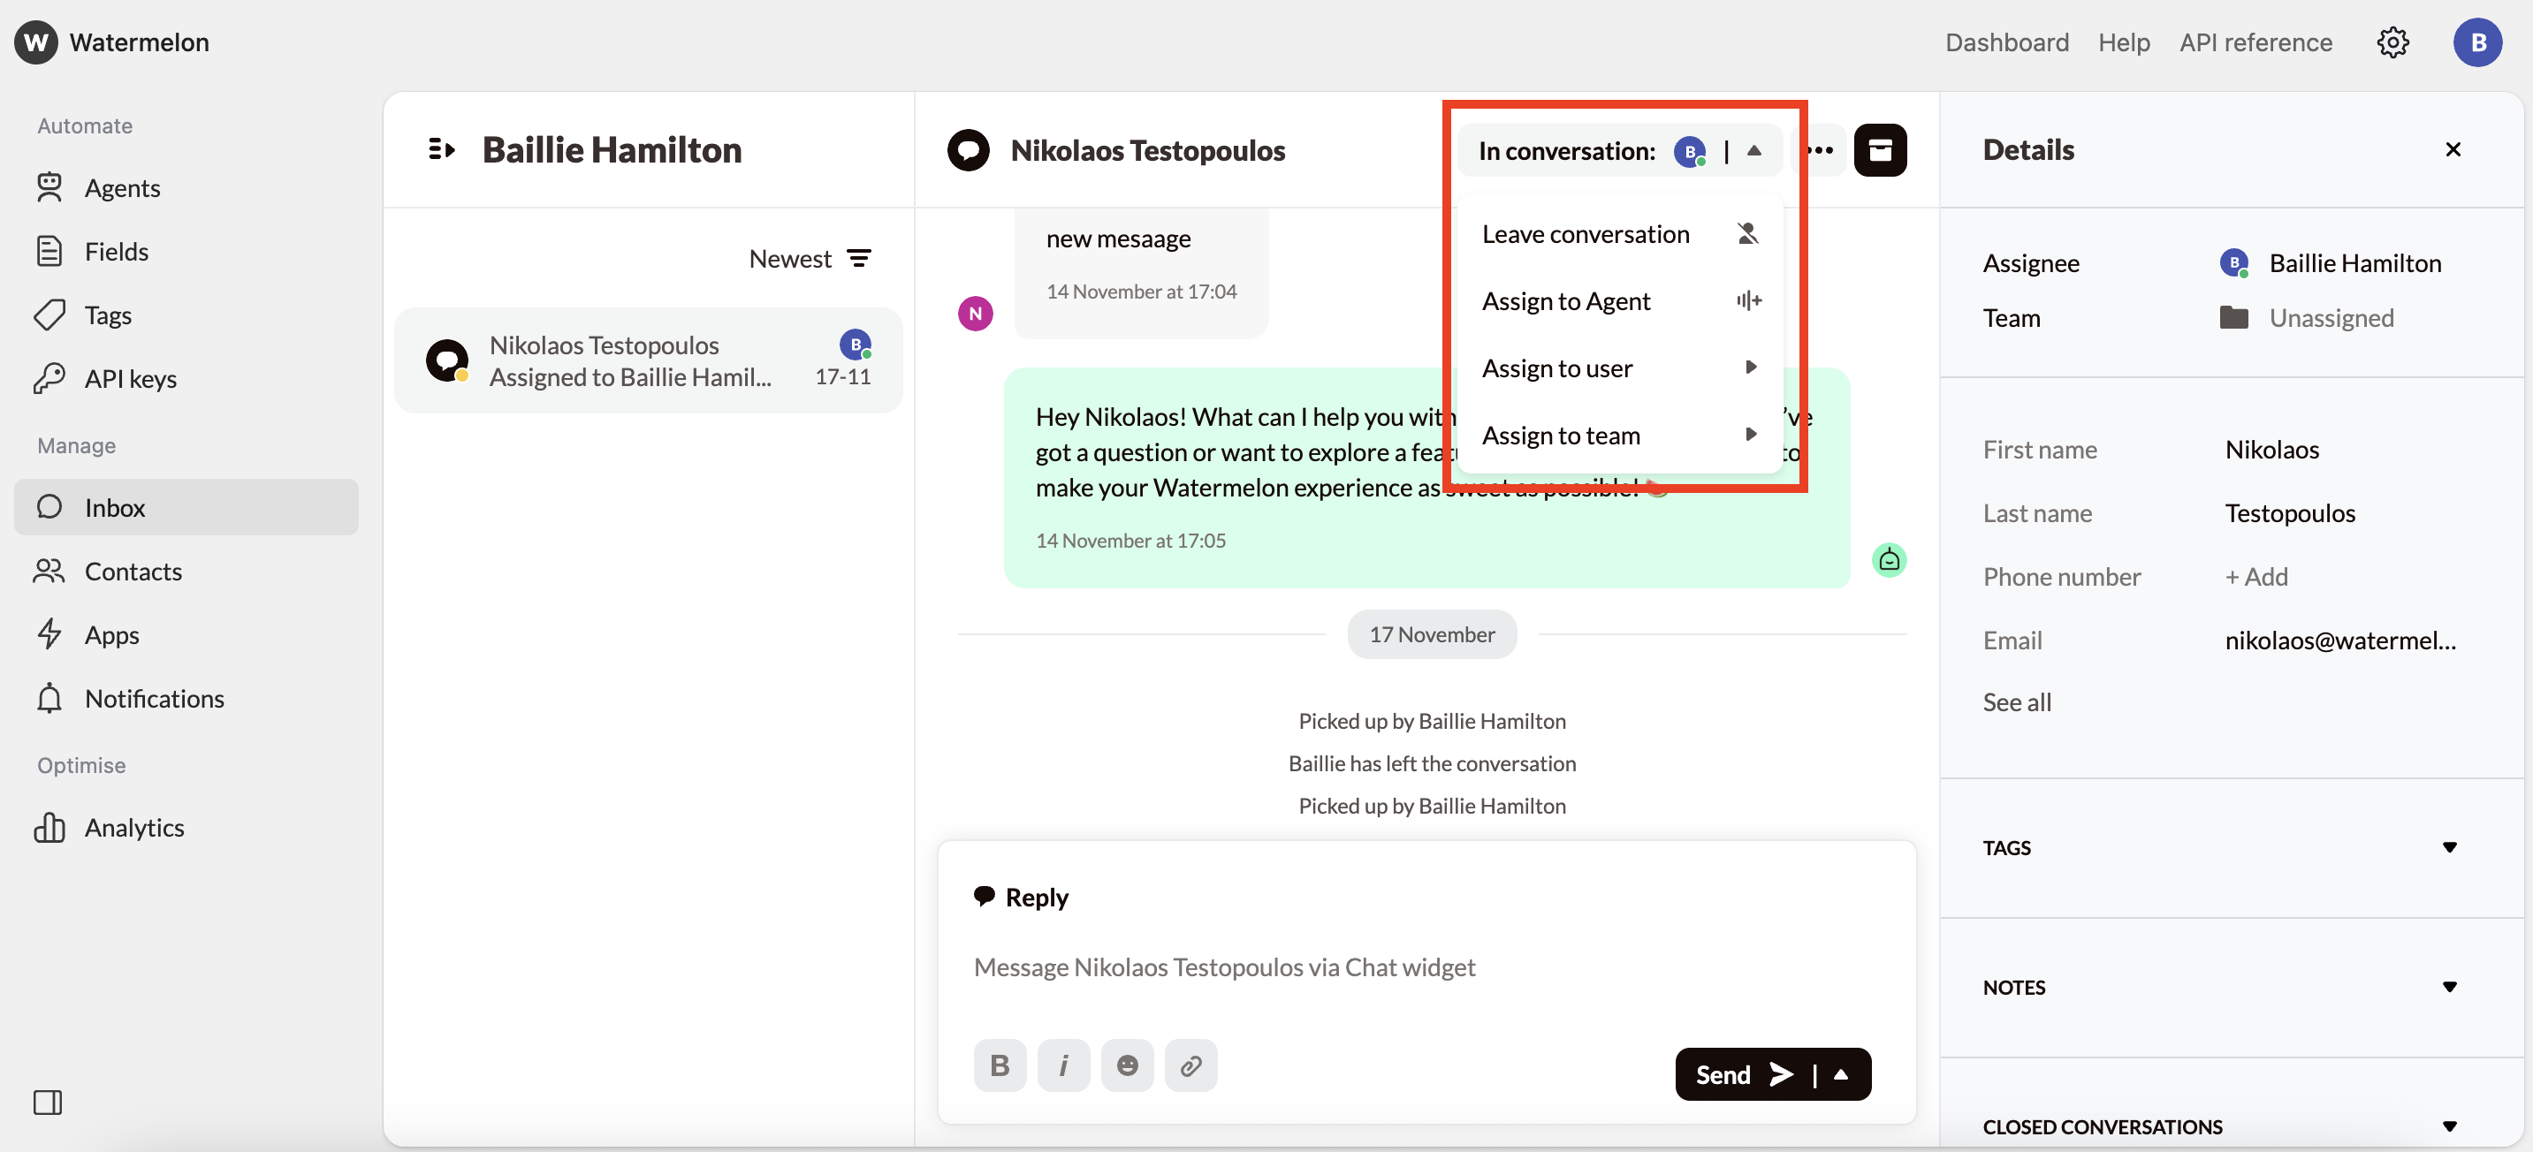This screenshot has width=2533, height=1152.
Task: Toggle the sidebar collapse icon at bottom-left
Action: tap(47, 1102)
